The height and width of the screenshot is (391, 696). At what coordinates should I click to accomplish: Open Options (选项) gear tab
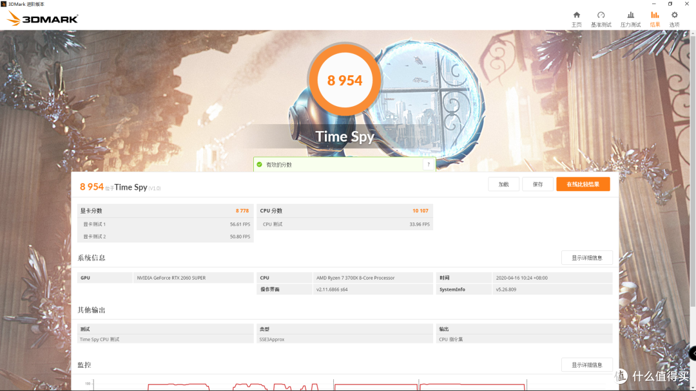coord(674,19)
